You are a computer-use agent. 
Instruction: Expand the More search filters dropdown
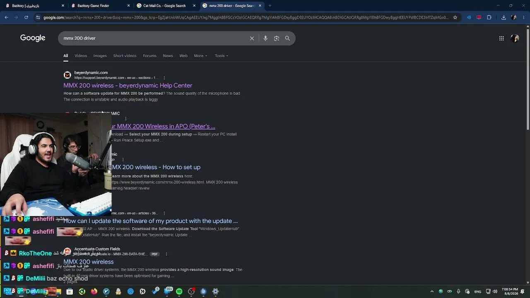pos(200,56)
